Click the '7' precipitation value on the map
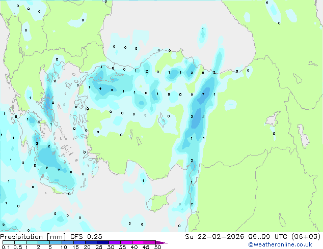The width and height of the screenshot is (323, 249). [x=203, y=95]
